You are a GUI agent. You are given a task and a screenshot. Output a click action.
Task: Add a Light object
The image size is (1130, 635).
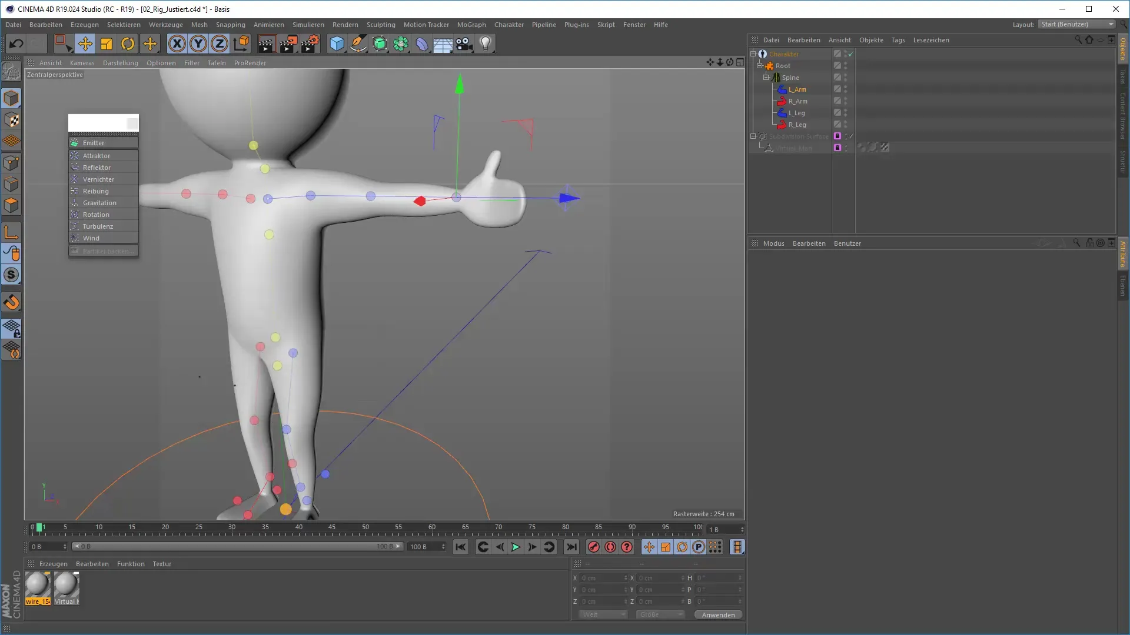click(486, 44)
